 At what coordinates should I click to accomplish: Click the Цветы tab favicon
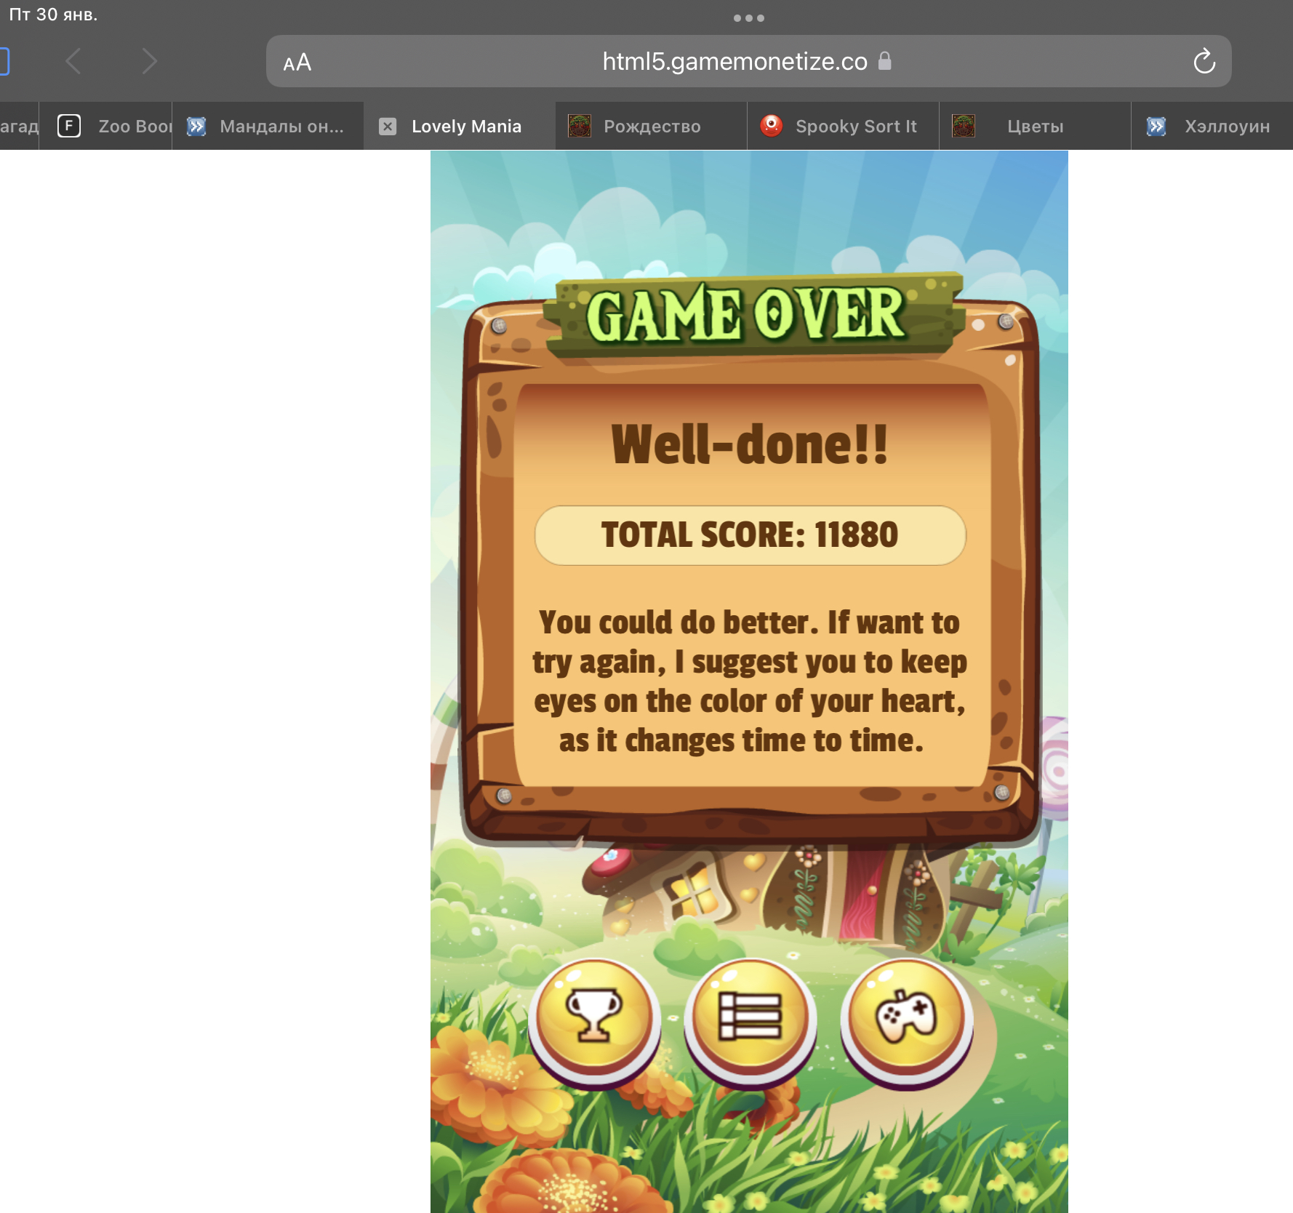point(964,126)
